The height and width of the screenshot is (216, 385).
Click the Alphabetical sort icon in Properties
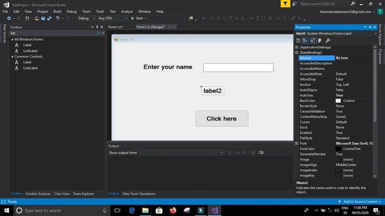[305, 41]
